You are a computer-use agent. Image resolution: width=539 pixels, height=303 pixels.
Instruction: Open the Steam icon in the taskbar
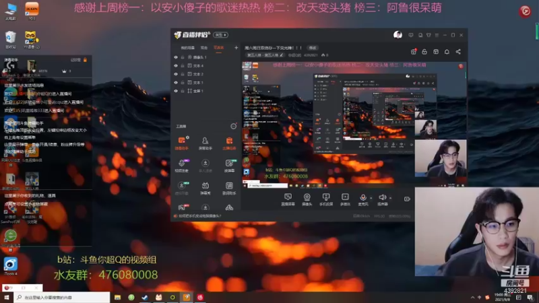pos(145,297)
